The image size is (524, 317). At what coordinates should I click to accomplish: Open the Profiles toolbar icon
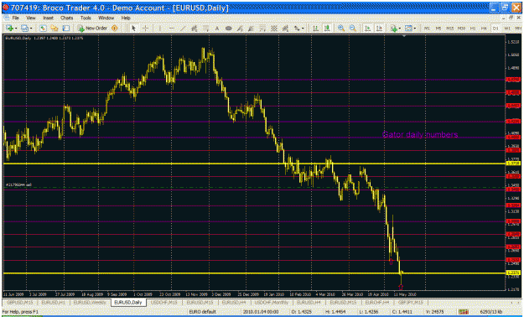click(24, 29)
